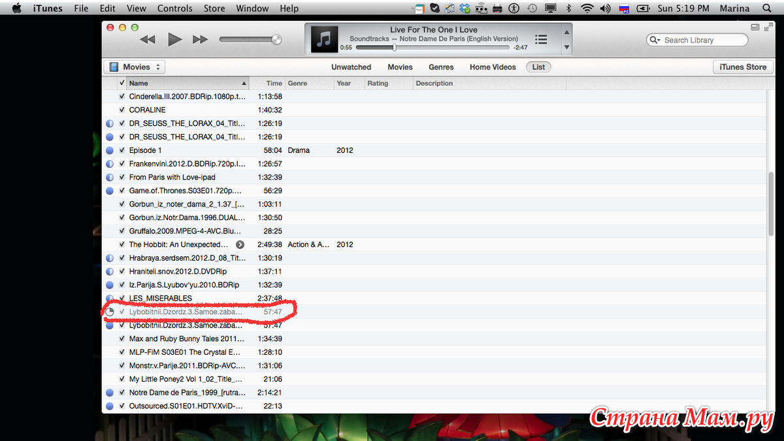784x441 pixels.
Task: Enter full screen with the arrows icon
Action: (768, 27)
